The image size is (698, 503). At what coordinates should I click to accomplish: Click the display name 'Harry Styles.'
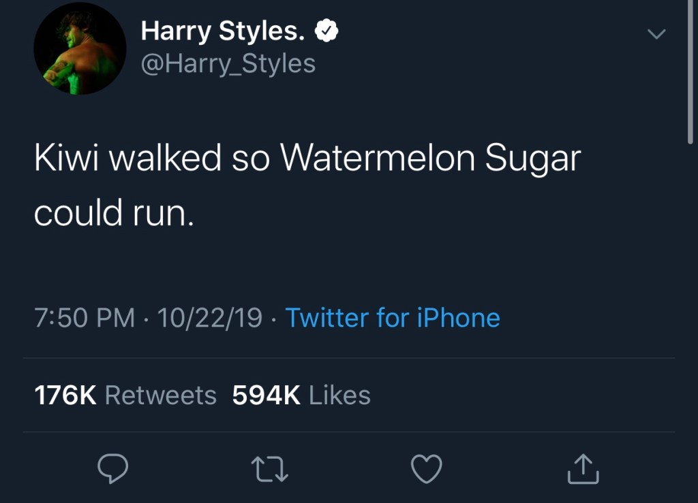point(222,31)
